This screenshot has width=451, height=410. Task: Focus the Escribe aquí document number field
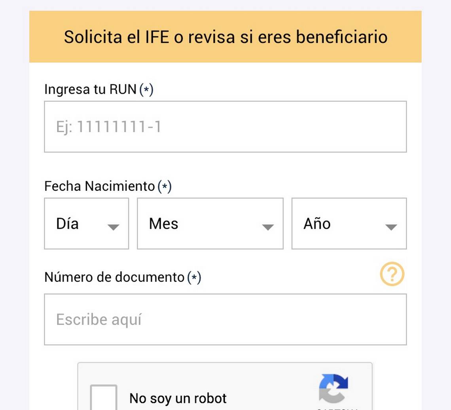225,319
